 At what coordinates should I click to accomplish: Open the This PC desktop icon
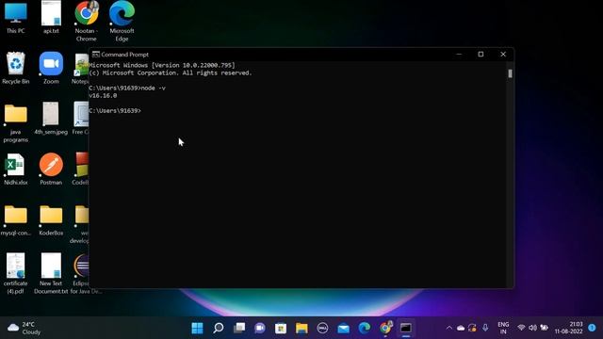point(16,17)
